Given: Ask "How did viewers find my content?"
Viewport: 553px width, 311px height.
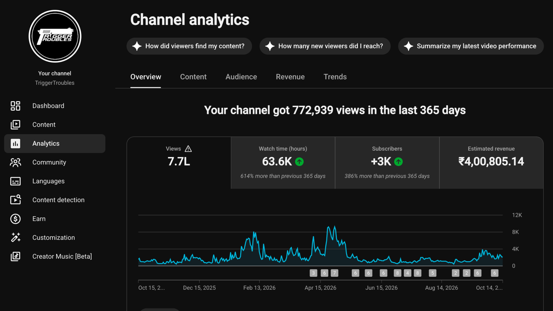Looking at the screenshot, I should click(189, 46).
